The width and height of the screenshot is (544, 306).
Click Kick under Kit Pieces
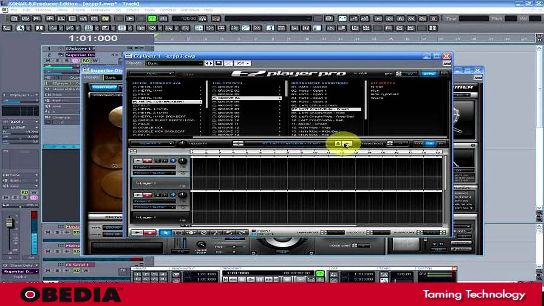[x=375, y=91]
